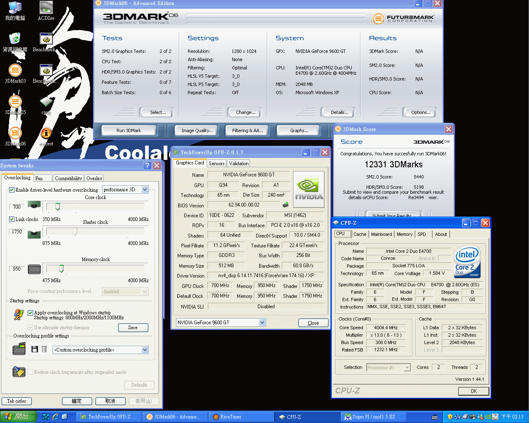Viewport: 529px width, 423px height.
Task: Switch to the Compatibility tab
Action: point(68,178)
